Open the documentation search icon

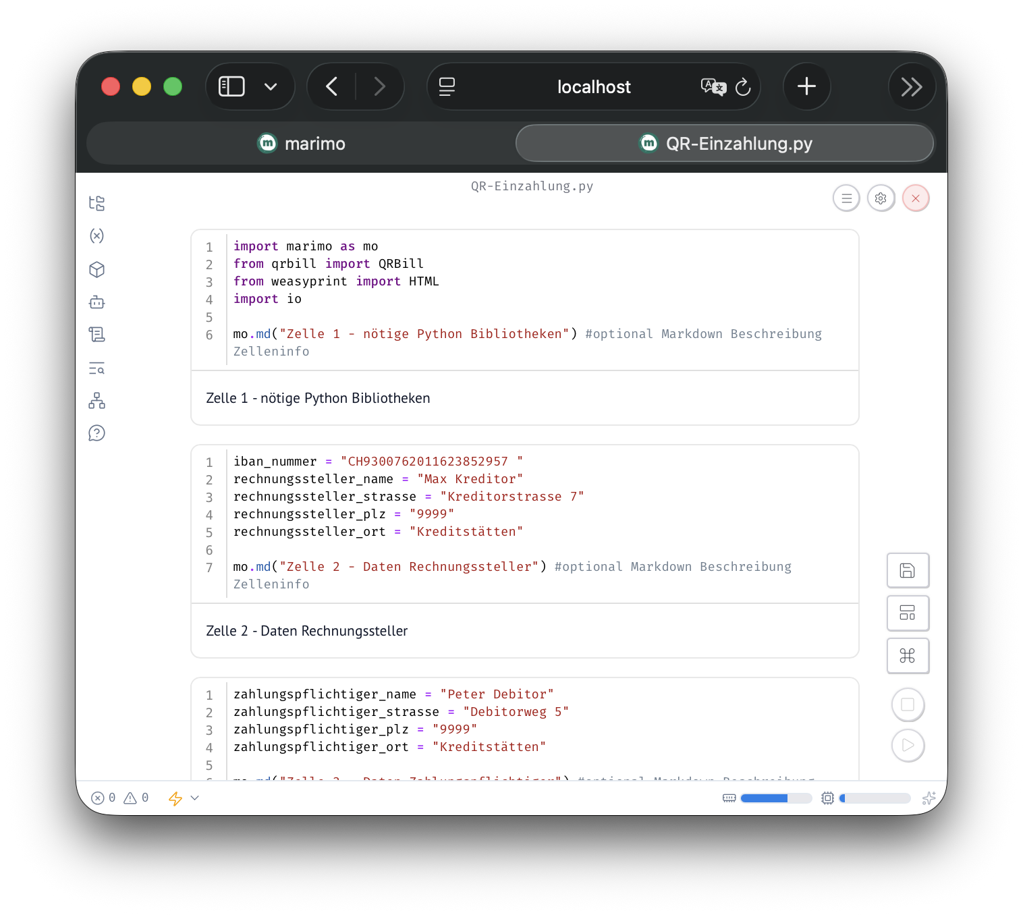click(97, 368)
